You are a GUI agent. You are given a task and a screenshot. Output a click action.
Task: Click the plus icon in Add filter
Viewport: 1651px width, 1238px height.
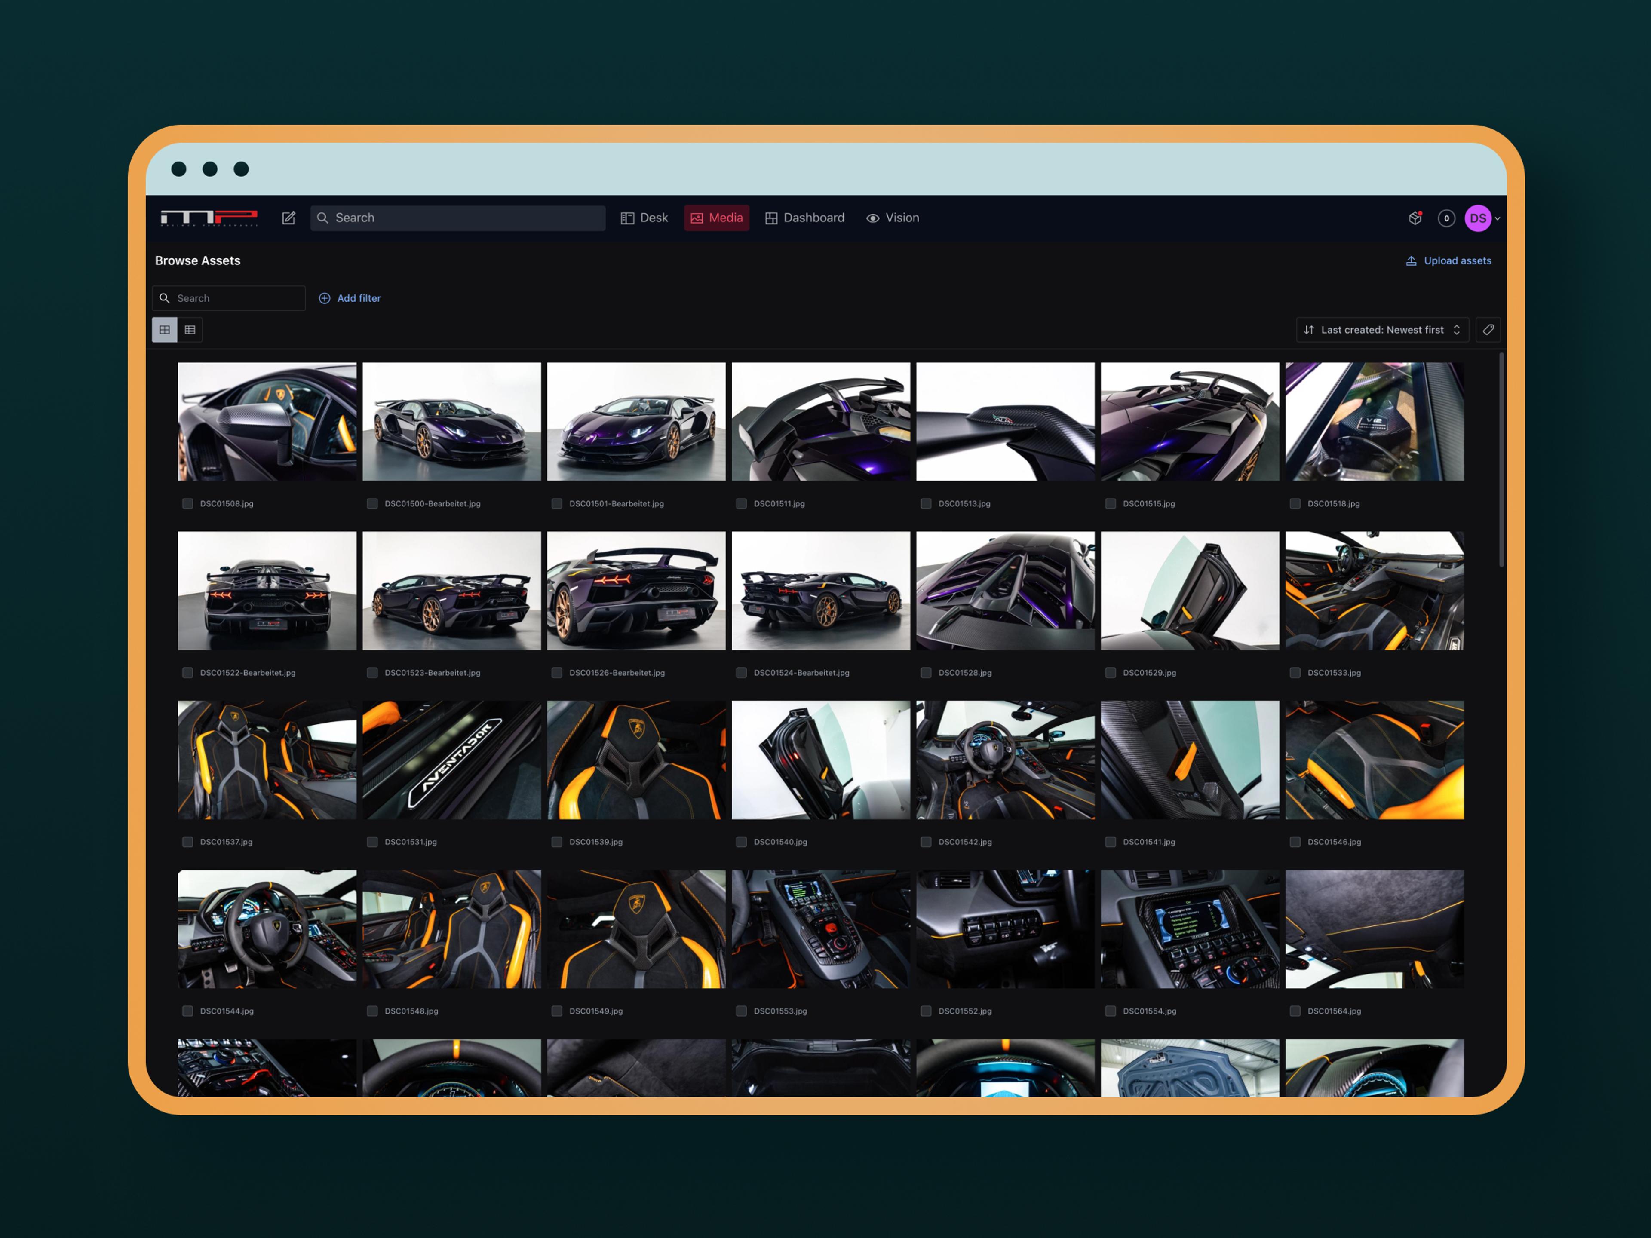pos(325,298)
